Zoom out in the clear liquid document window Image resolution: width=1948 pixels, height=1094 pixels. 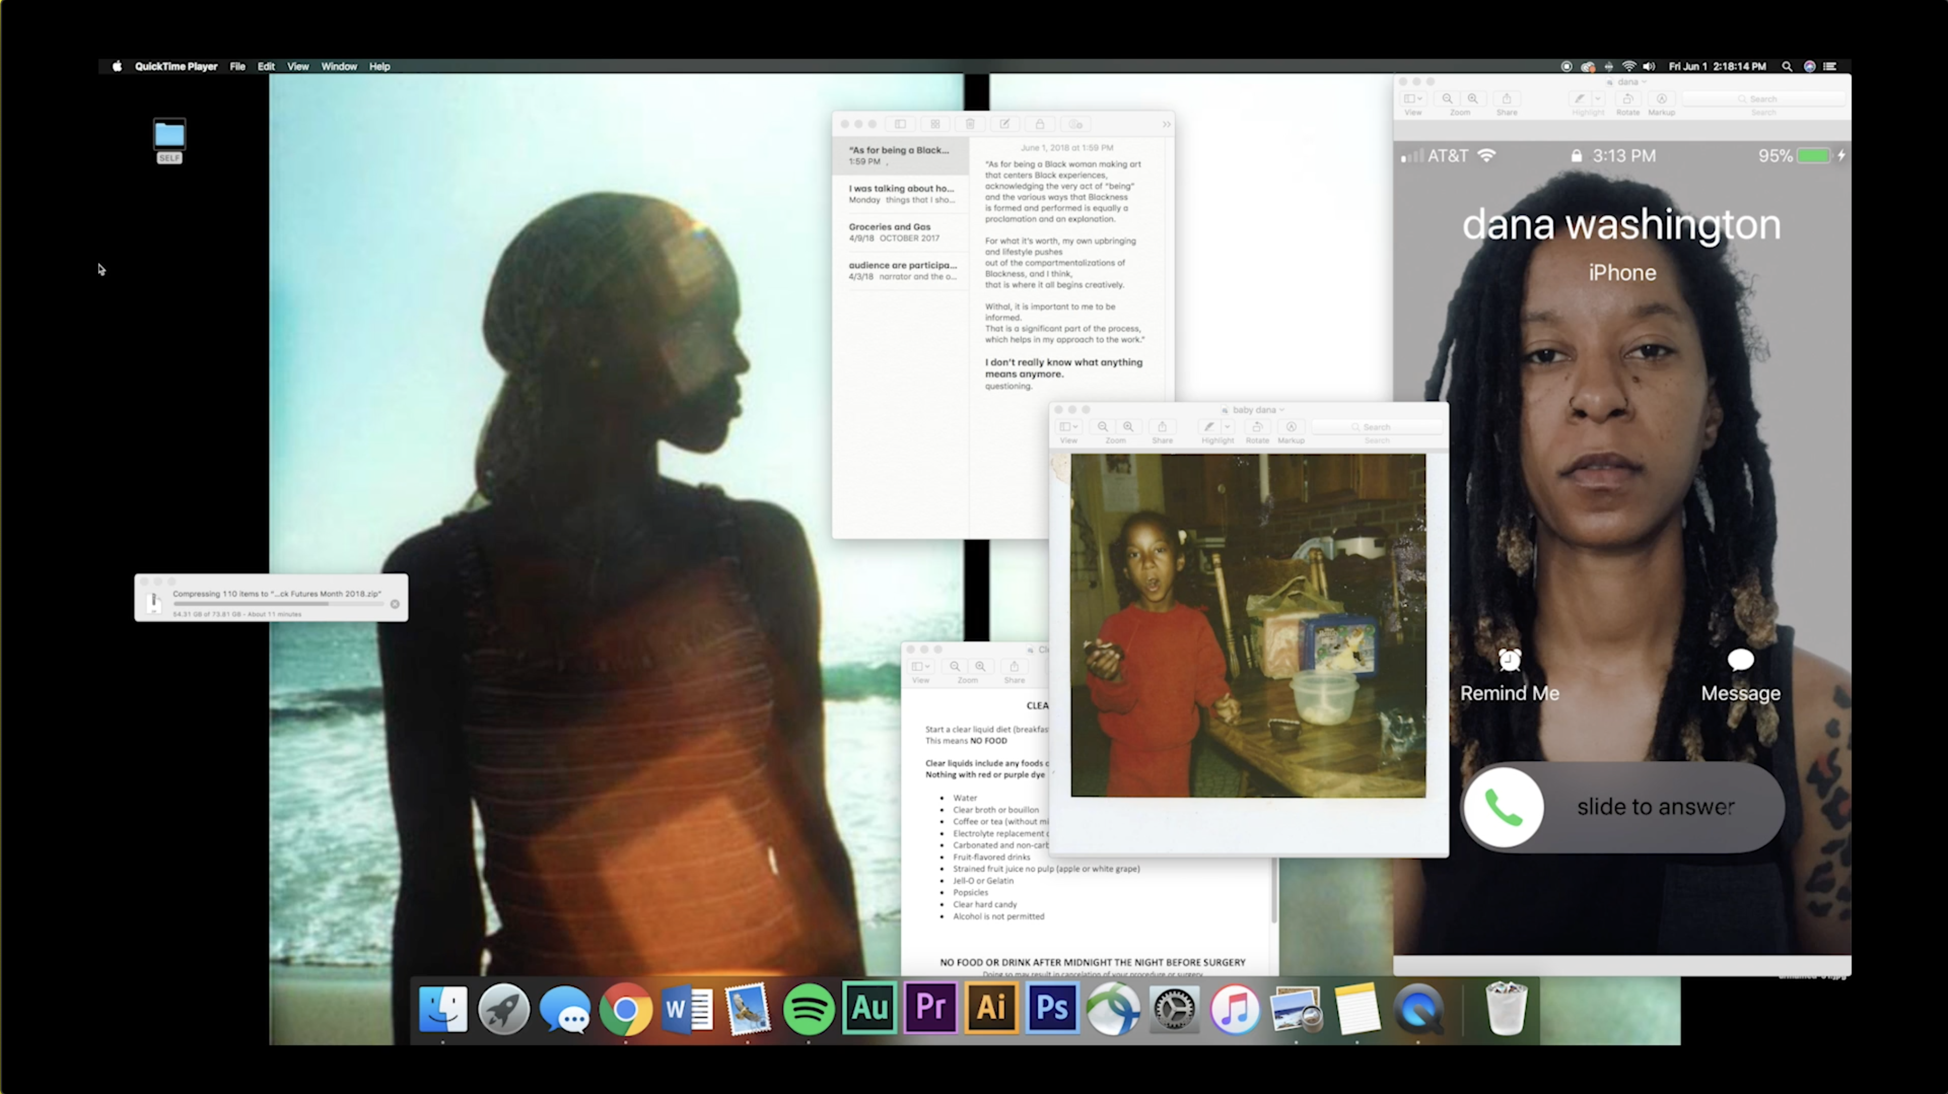click(x=955, y=667)
